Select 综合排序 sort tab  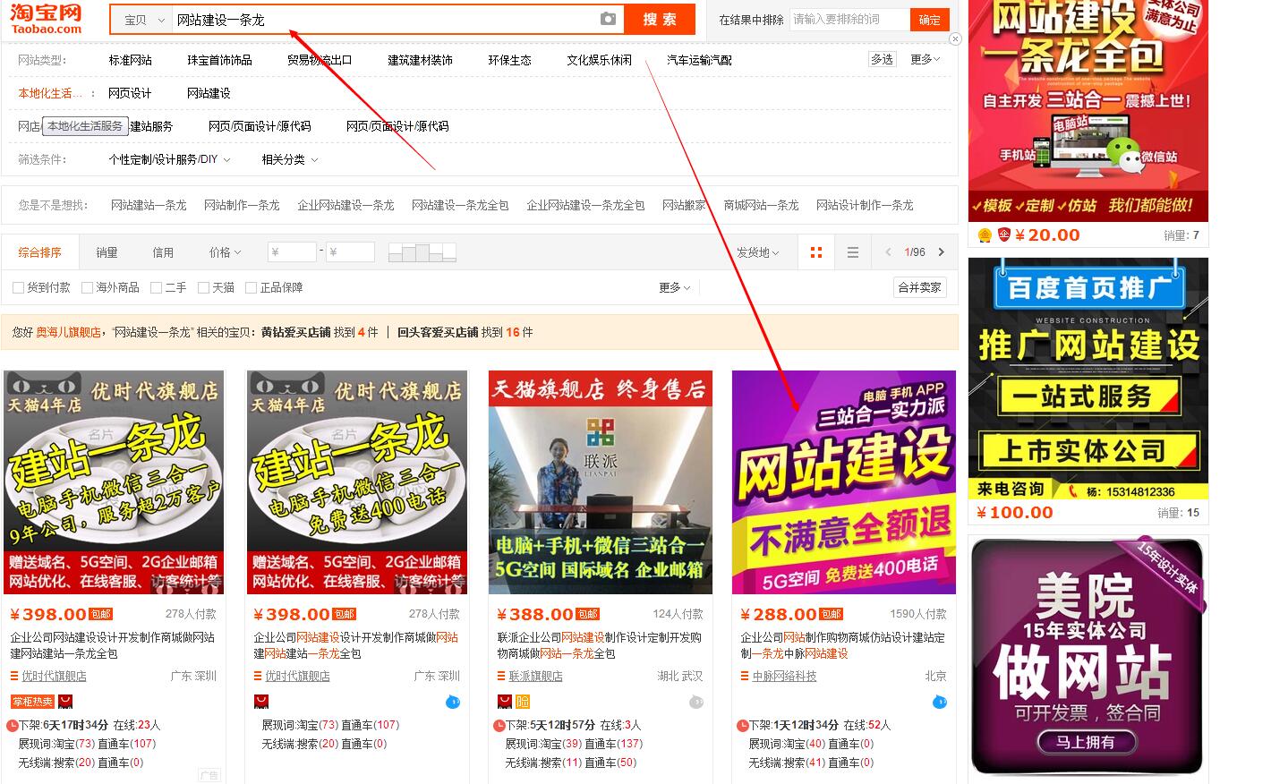(x=40, y=252)
